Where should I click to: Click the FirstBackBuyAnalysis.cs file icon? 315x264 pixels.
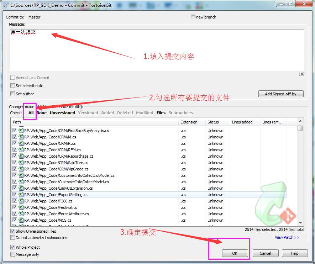pos(21,130)
